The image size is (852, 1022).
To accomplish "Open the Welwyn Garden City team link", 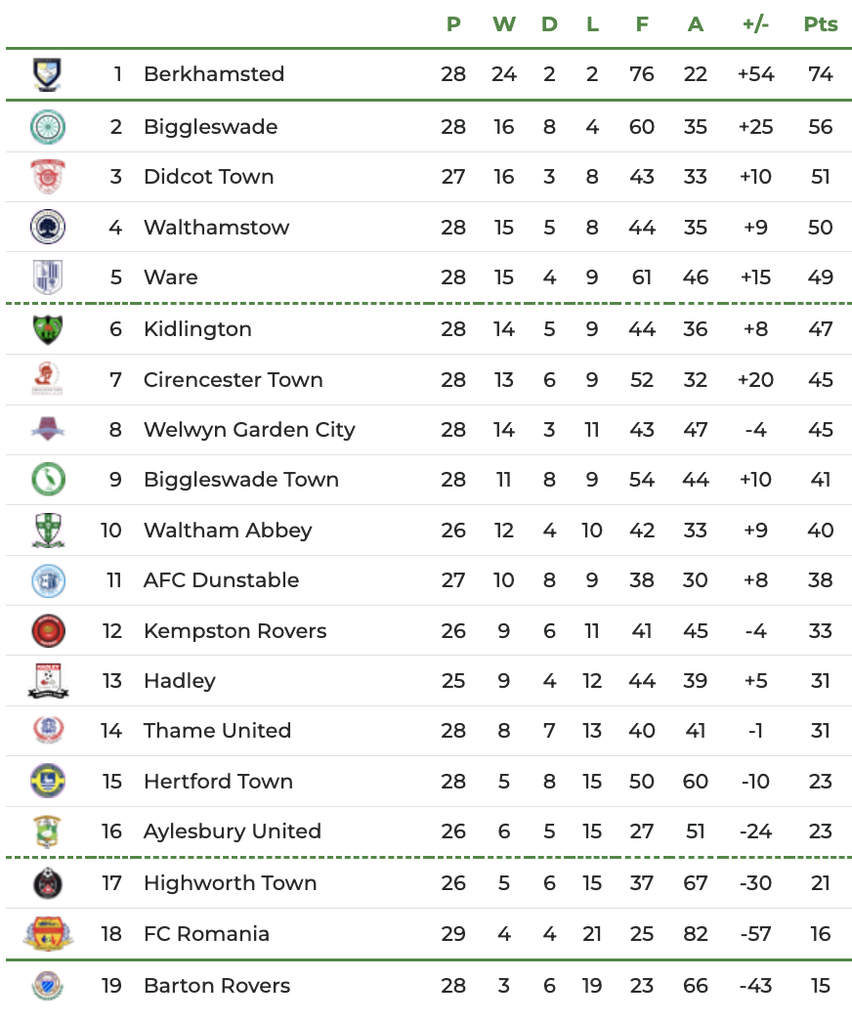I will point(249,430).
